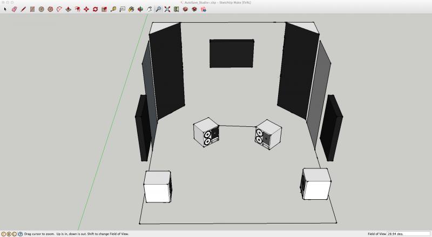The width and height of the screenshot is (432, 237).
Task: Select the Offset tool
Action: tap(77, 9)
